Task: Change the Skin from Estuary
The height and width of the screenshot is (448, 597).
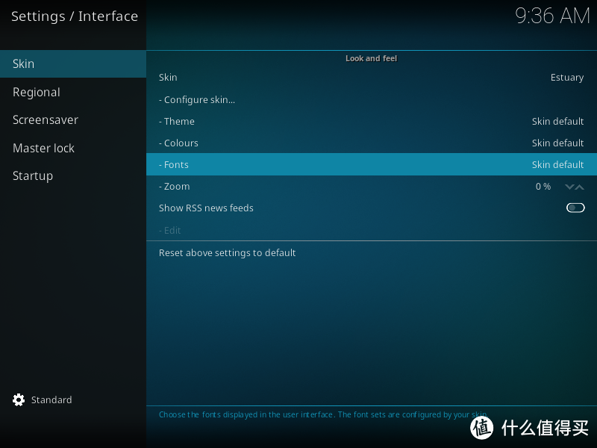Action: tap(371, 78)
